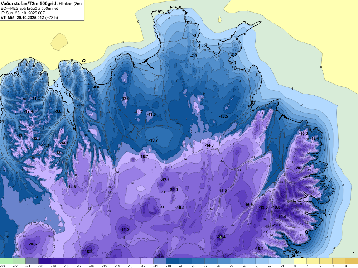Click the 'EC-HRES spá brúuð á 500m net' line

pyautogui.click(x=29, y=9)
